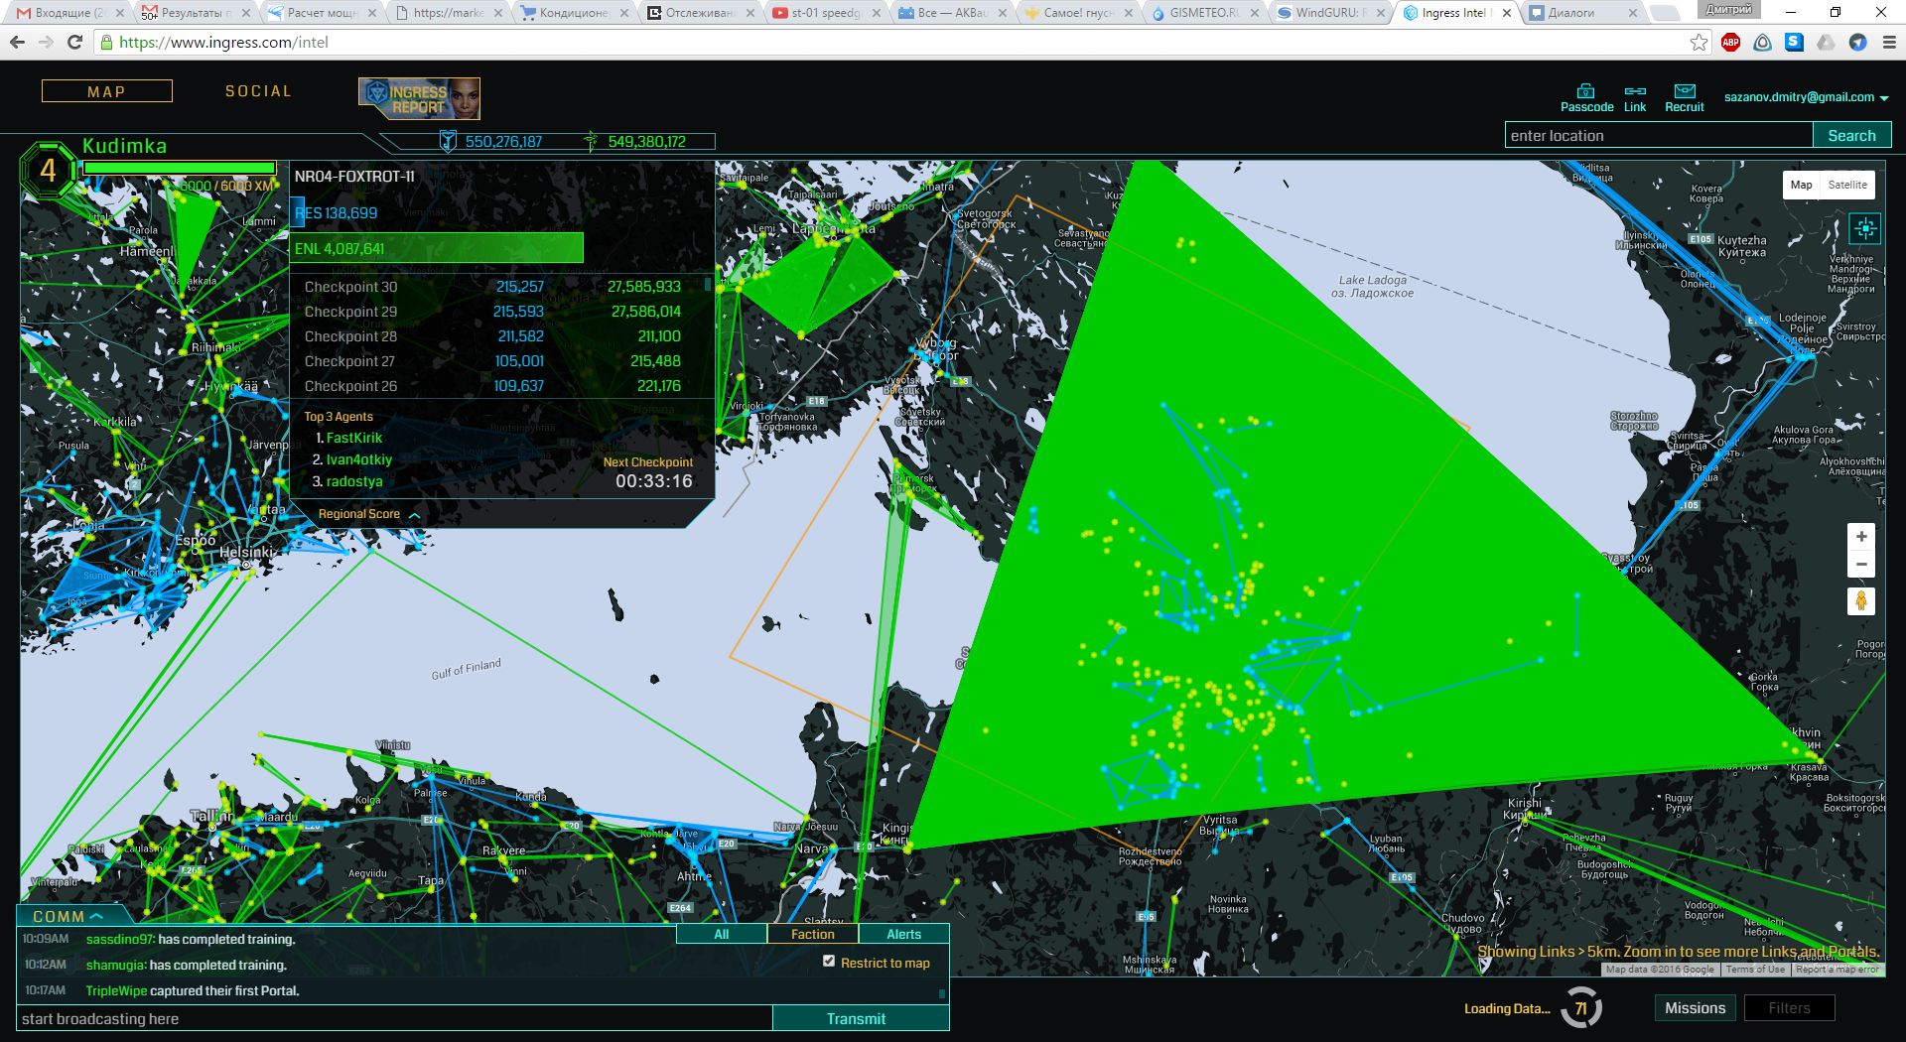This screenshot has height=1042, width=1906.
Task: Select top agent Ivan4otkiy
Action: pyautogui.click(x=359, y=459)
